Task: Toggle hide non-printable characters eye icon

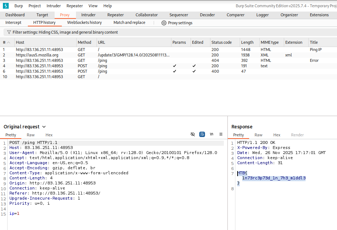Action: tap(193, 134)
